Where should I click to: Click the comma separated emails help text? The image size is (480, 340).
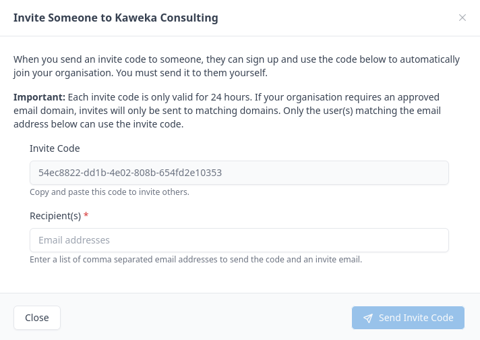[x=196, y=259]
